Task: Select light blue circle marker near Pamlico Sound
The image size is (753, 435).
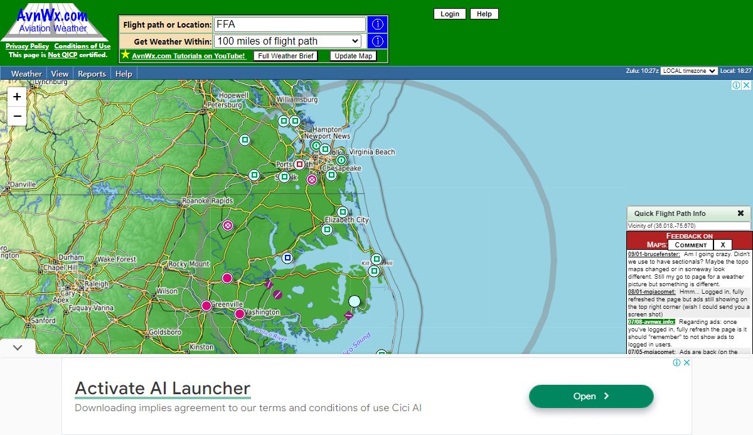Action: click(355, 301)
